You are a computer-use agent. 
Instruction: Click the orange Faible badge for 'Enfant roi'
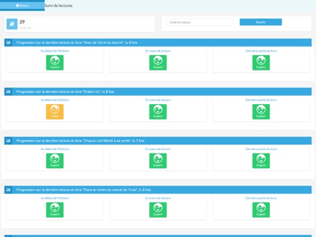click(x=55, y=112)
